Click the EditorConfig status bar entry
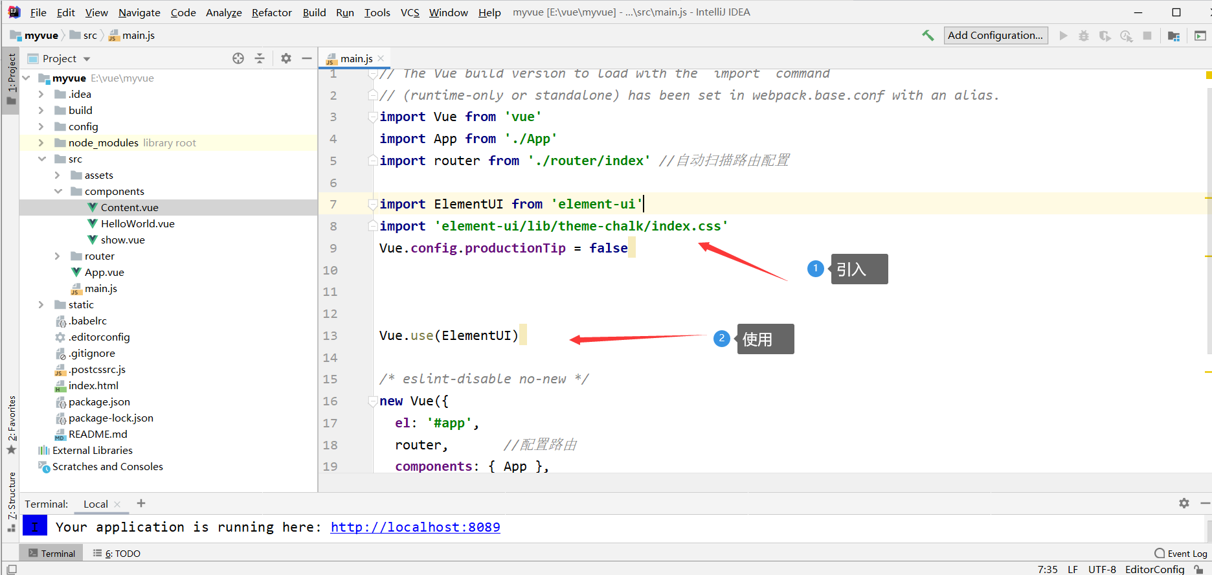1212x575 pixels. (x=1154, y=569)
